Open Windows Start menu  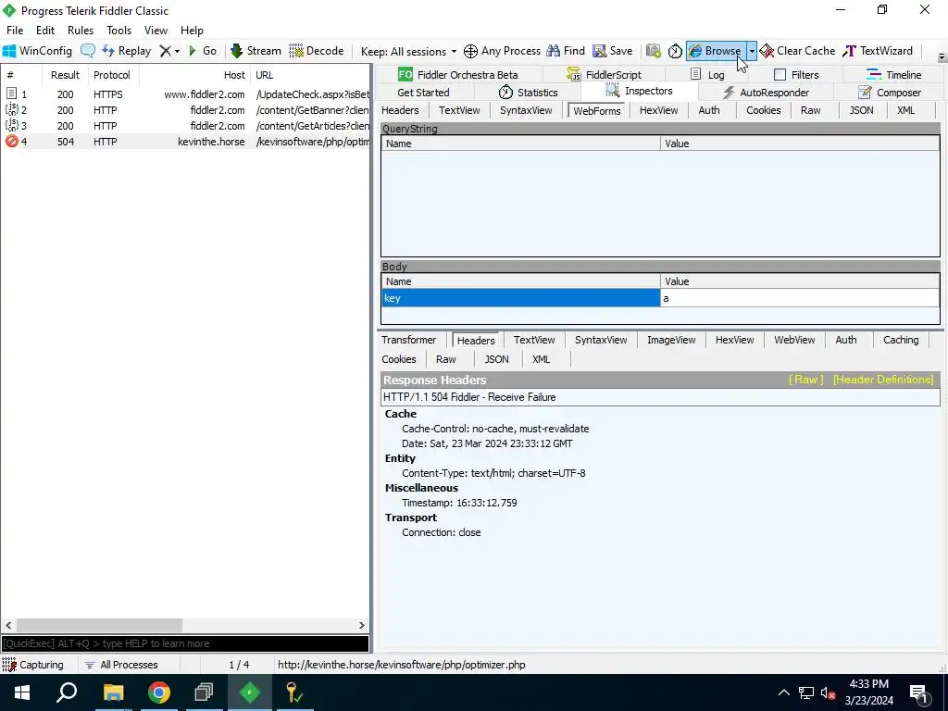pyautogui.click(x=22, y=692)
